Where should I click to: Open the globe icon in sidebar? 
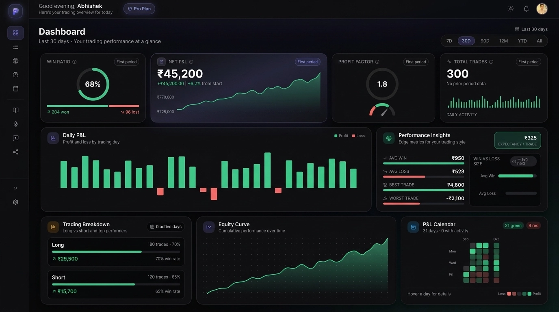[15, 61]
